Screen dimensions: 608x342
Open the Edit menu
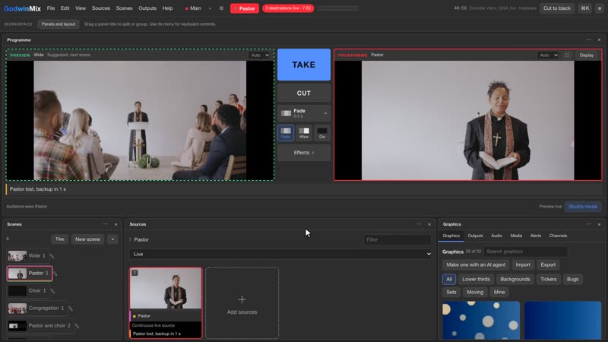[x=65, y=8]
